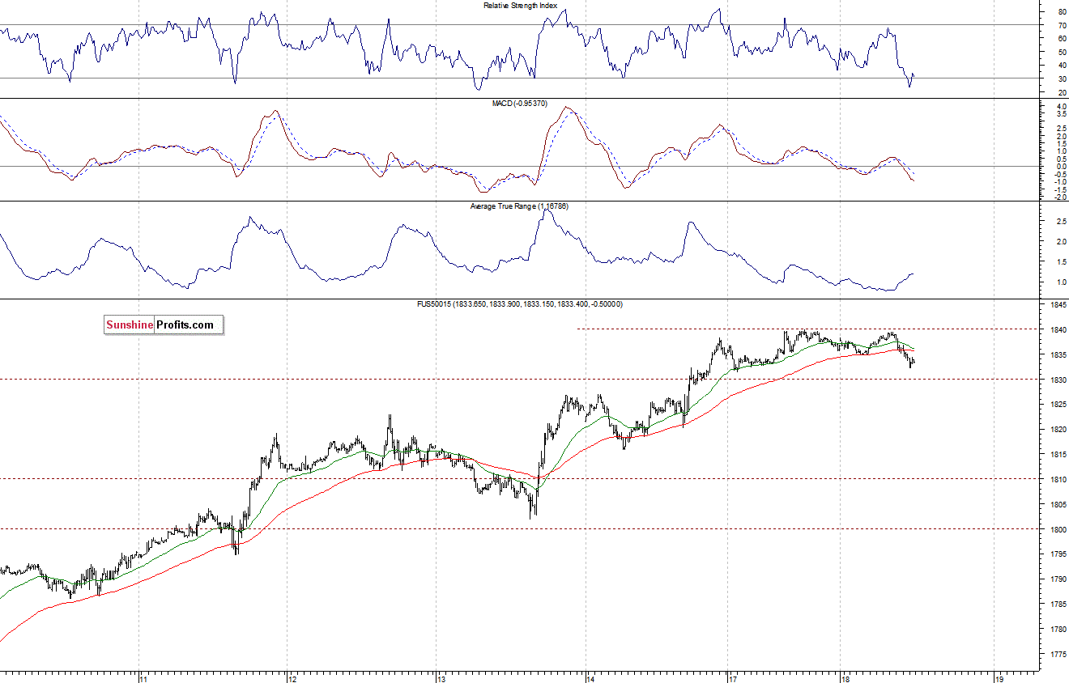Click date label 17 on time axis

click(731, 678)
